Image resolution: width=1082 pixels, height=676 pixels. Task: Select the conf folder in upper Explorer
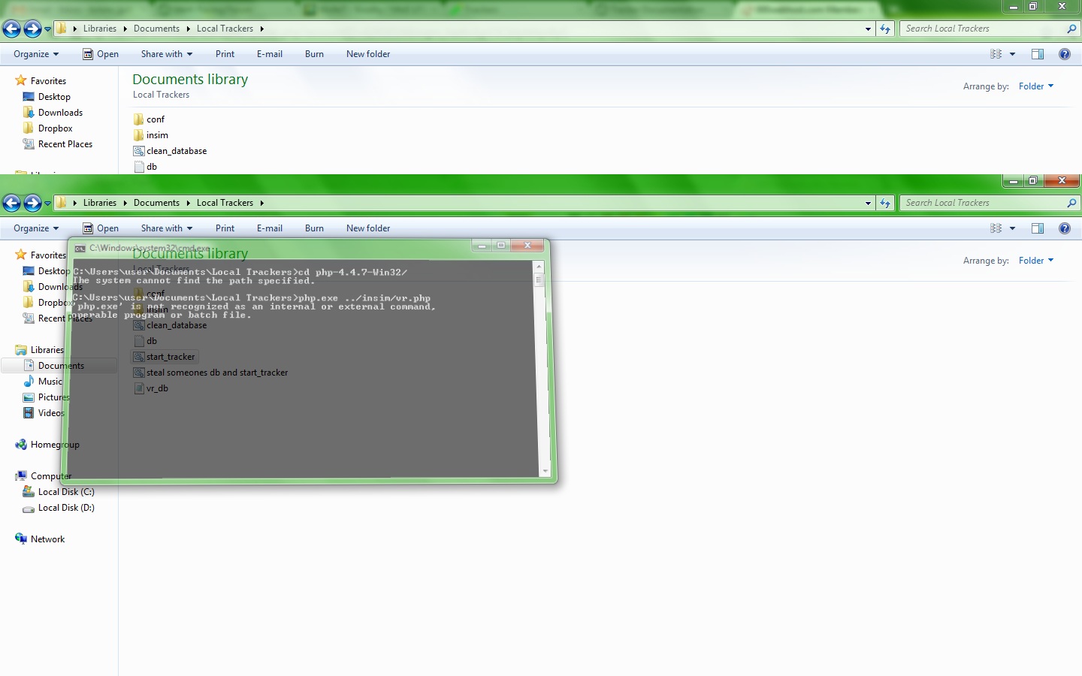[149, 119]
